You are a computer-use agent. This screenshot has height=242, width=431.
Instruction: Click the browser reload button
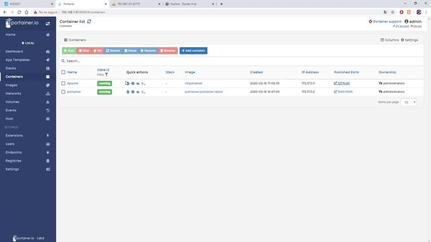click(x=20, y=12)
